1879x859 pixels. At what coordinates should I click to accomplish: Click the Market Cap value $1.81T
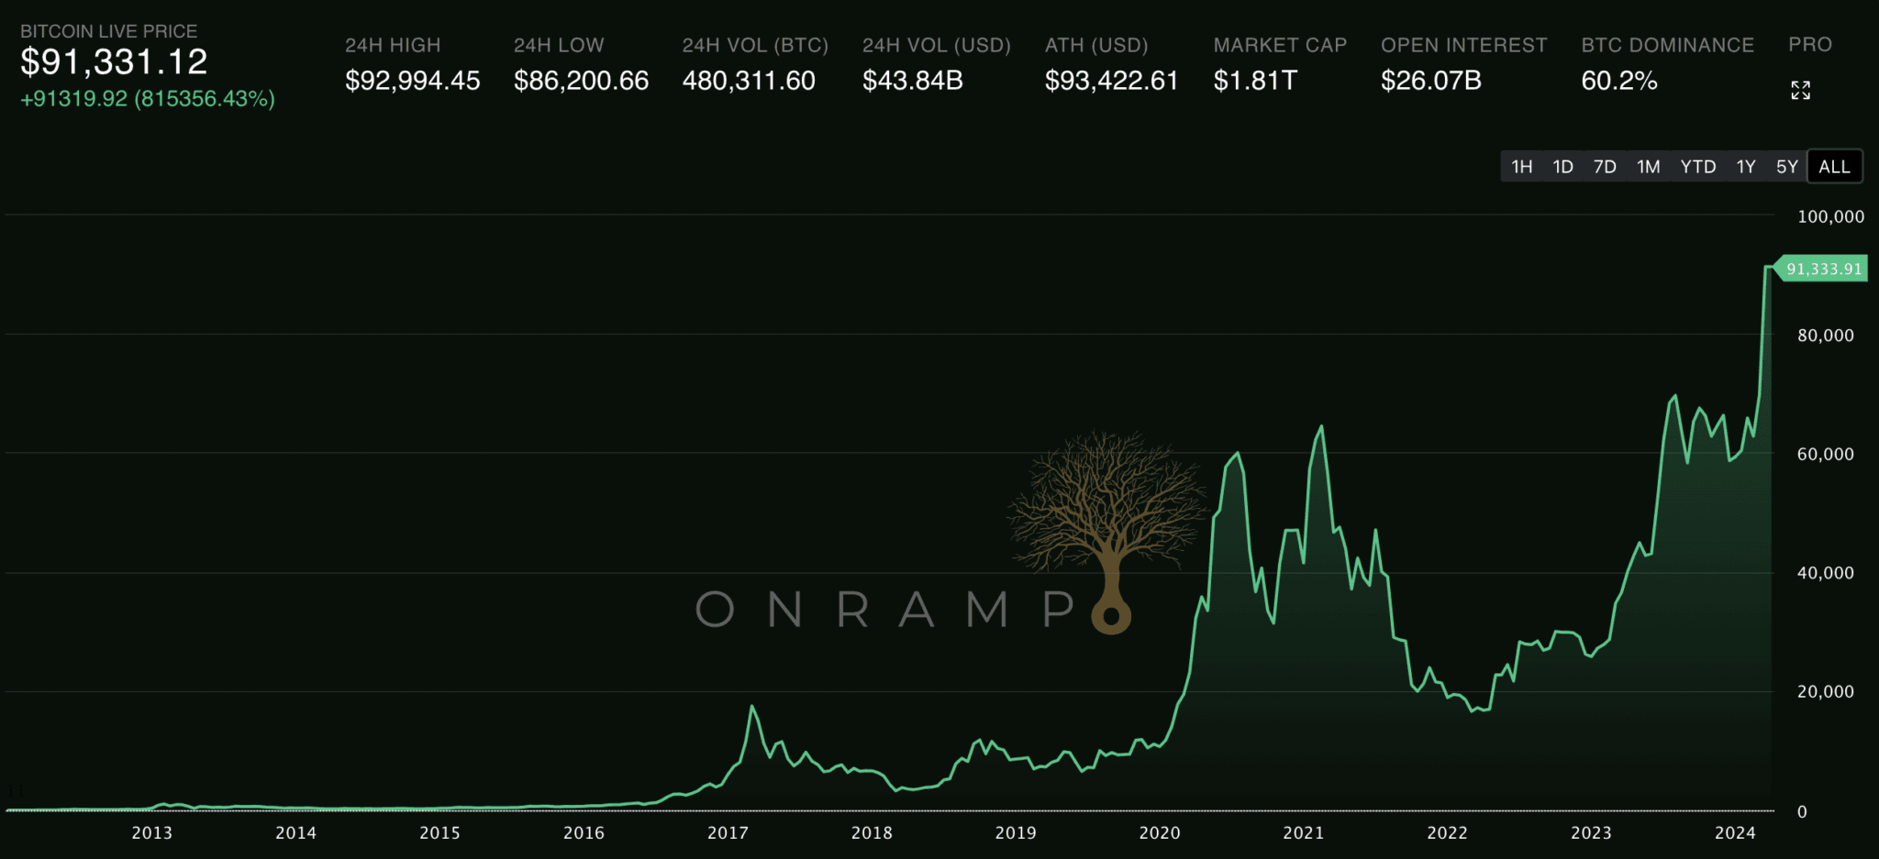(x=1255, y=81)
